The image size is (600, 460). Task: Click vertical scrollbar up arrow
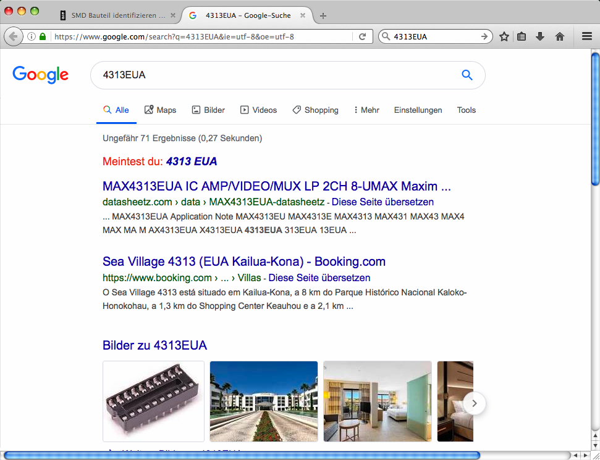[596, 435]
